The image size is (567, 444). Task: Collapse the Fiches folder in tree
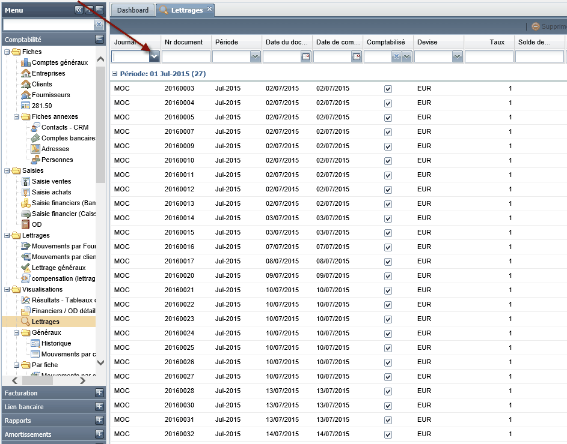(x=7, y=52)
